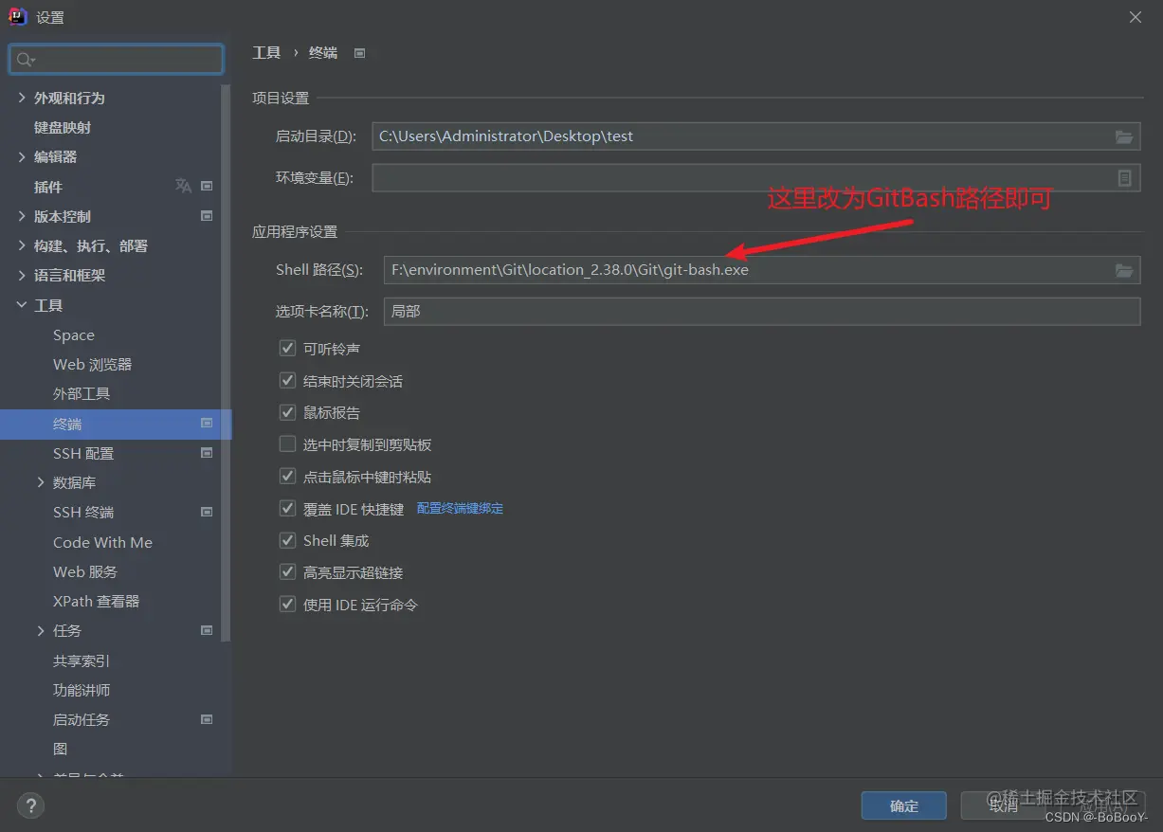Open the Space settings page
Viewport: 1163px width, 832px height.
pos(74,335)
